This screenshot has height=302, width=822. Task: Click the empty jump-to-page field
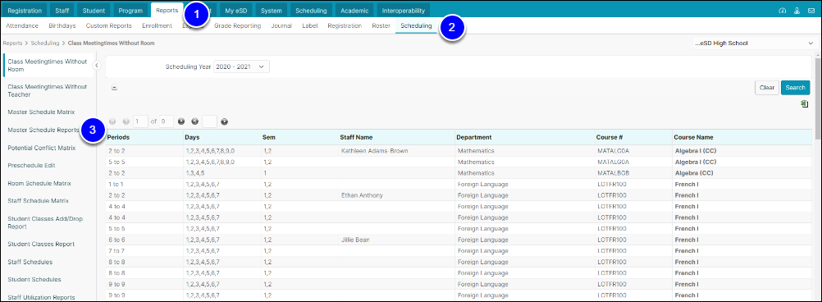(x=210, y=121)
